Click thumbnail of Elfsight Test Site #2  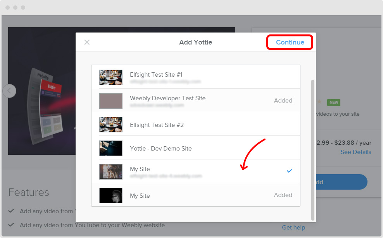pyautogui.click(x=110, y=125)
